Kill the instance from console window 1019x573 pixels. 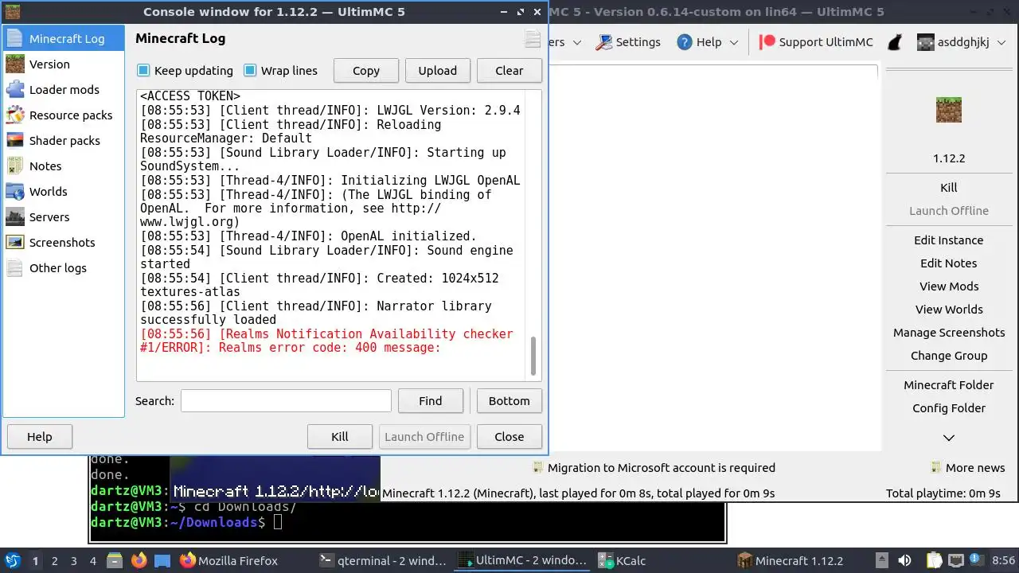click(x=340, y=436)
